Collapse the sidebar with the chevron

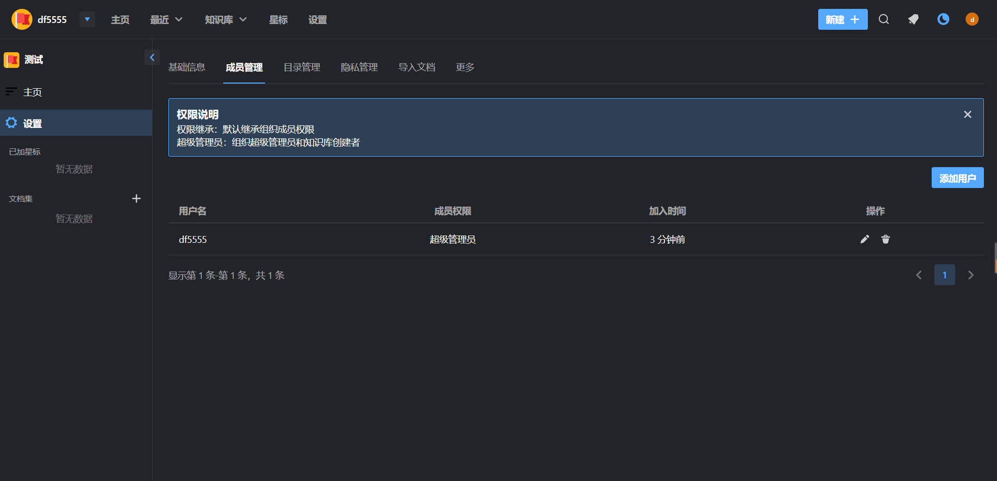[x=152, y=57]
